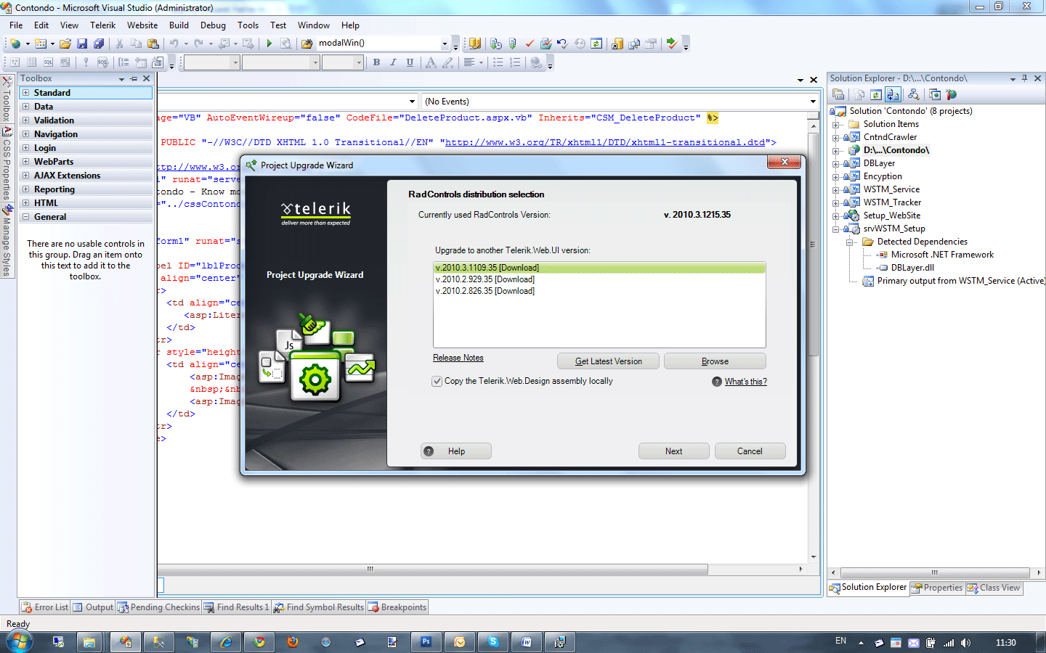The width and height of the screenshot is (1046, 653).
Task: Click the View Class Diagram icon
Action: point(913,94)
